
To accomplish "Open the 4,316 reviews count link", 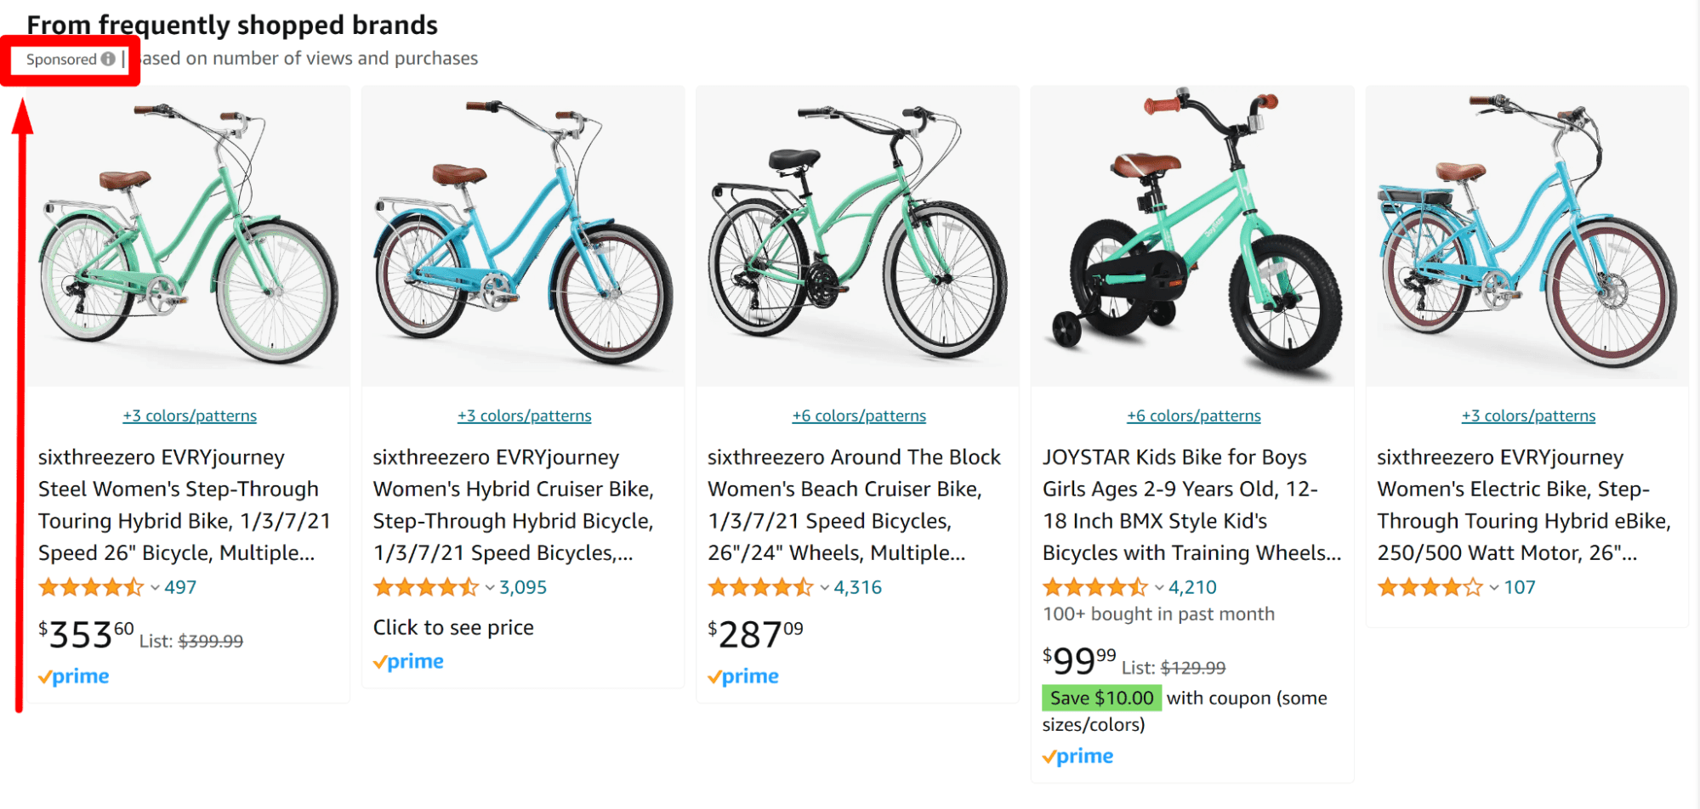I will [857, 587].
